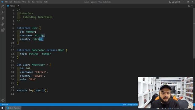Viewport: 195px width, 110px height.
Task: Open the Go menu
Action: [29, 2]
